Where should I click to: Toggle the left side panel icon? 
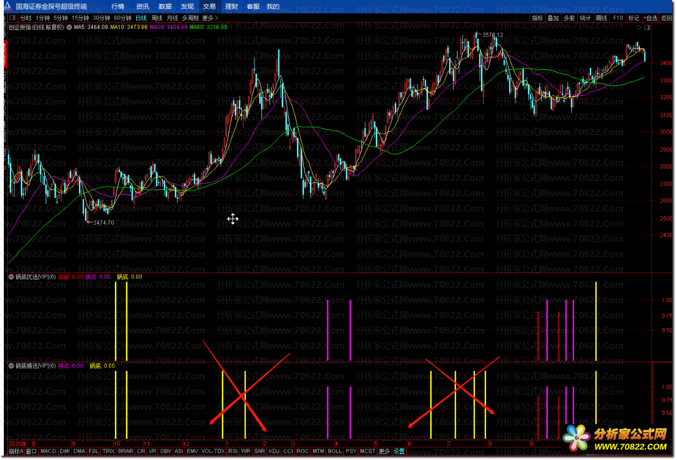12,17
